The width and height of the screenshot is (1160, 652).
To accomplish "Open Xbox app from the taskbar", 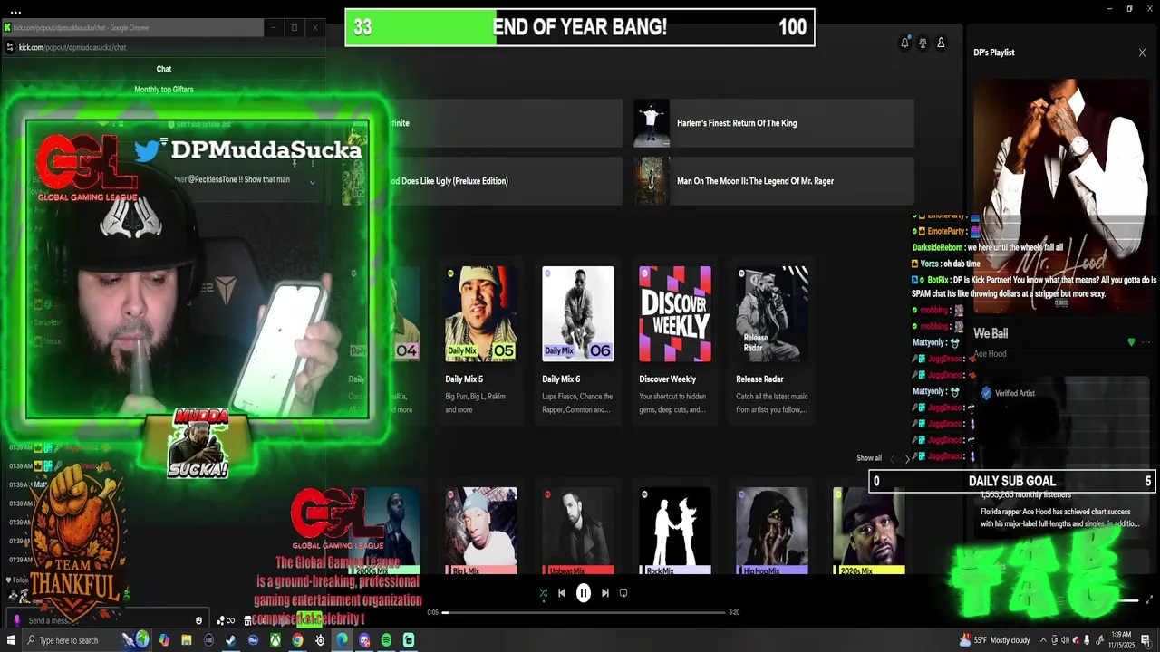I will (275, 640).
